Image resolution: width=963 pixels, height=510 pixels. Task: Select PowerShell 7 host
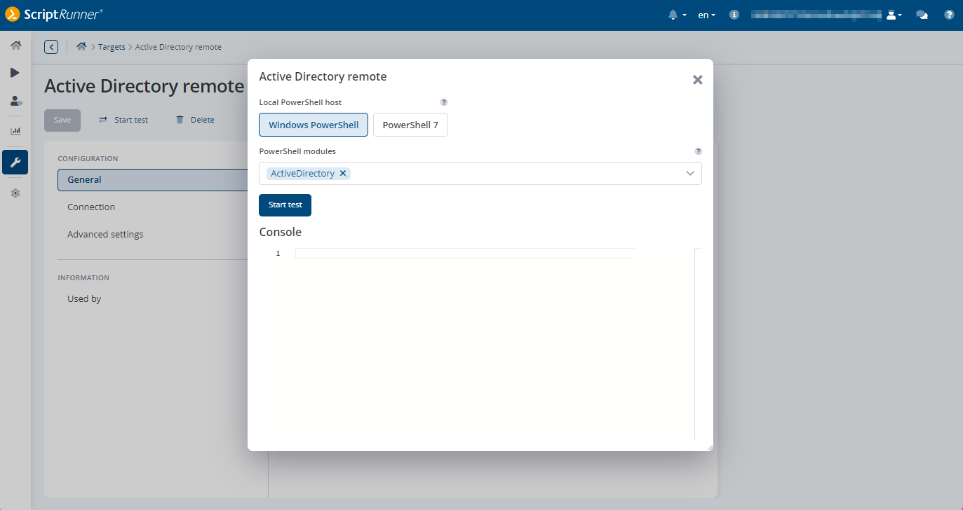point(410,125)
